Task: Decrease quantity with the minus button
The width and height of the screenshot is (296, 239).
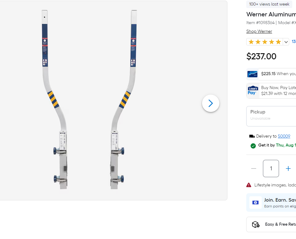Action: [254, 169]
